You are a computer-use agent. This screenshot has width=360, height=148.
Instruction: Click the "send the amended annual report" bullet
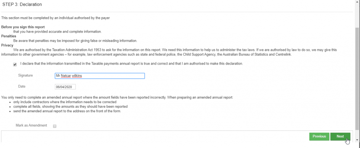(67, 111)
